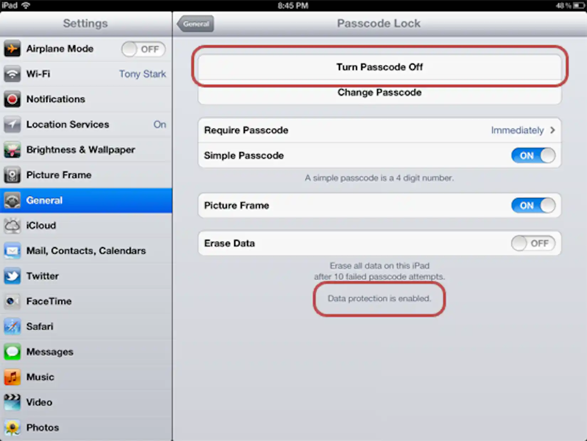Tap Turn Passcode Off button
This screenshot has width=587, height=441.
(380, 67)
